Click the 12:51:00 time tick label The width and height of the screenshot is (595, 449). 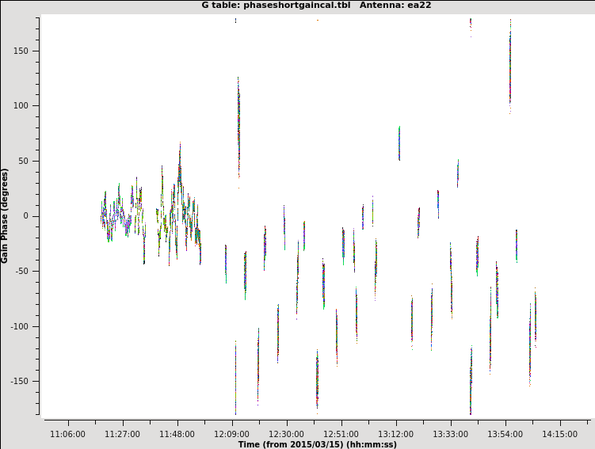point(341,434)
